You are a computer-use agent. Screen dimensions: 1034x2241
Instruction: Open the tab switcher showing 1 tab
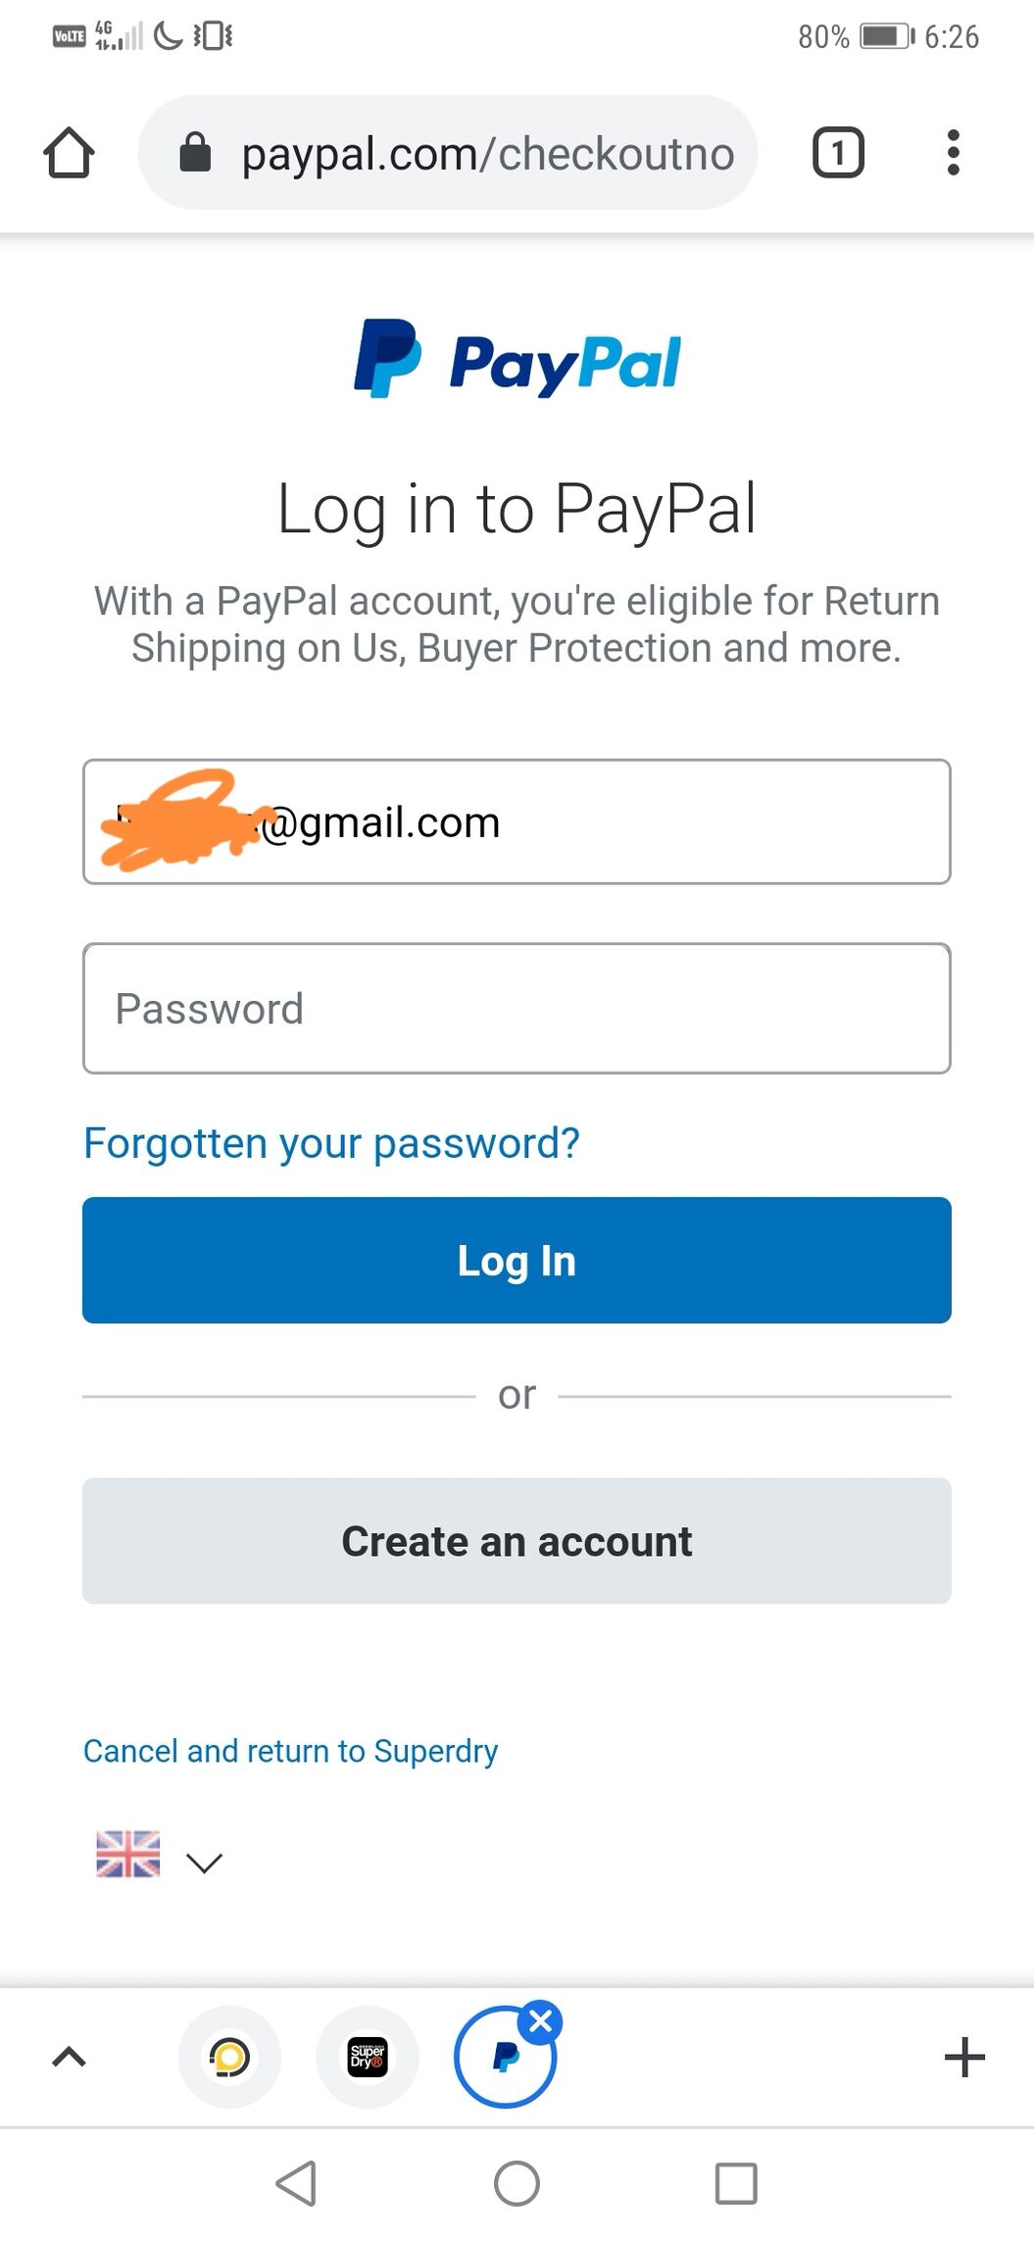point(838,153)
